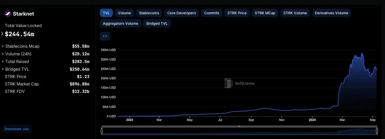The image size is (385, 139).
Task: Click the Starknet logo icon
Action: pyautogui.click(x=8, y=14)
